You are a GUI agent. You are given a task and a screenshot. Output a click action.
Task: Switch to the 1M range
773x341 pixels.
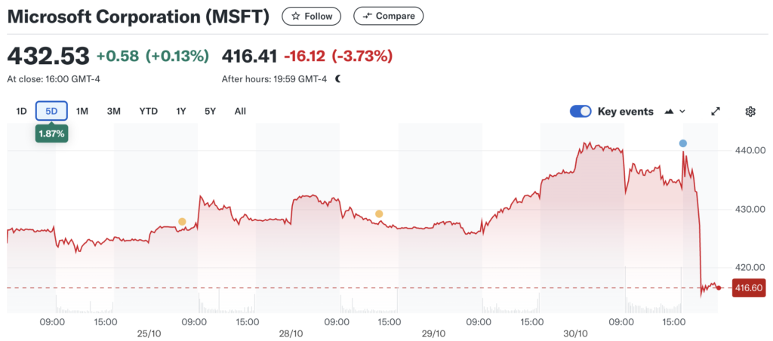82,112
